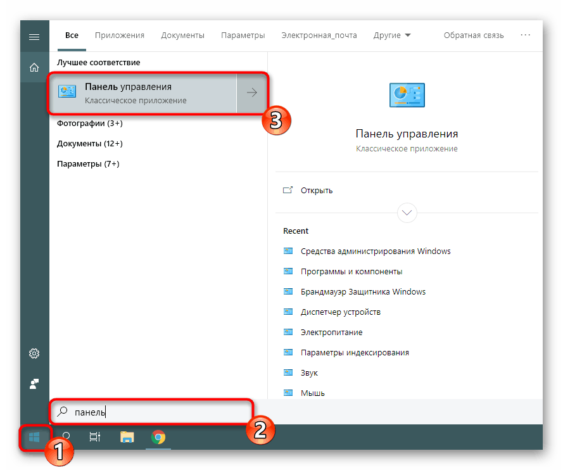The width and height of the screenshot is (563, 470).
Task: Click the icon beside Параметры индексирования
Action: (x=288, y=353)
